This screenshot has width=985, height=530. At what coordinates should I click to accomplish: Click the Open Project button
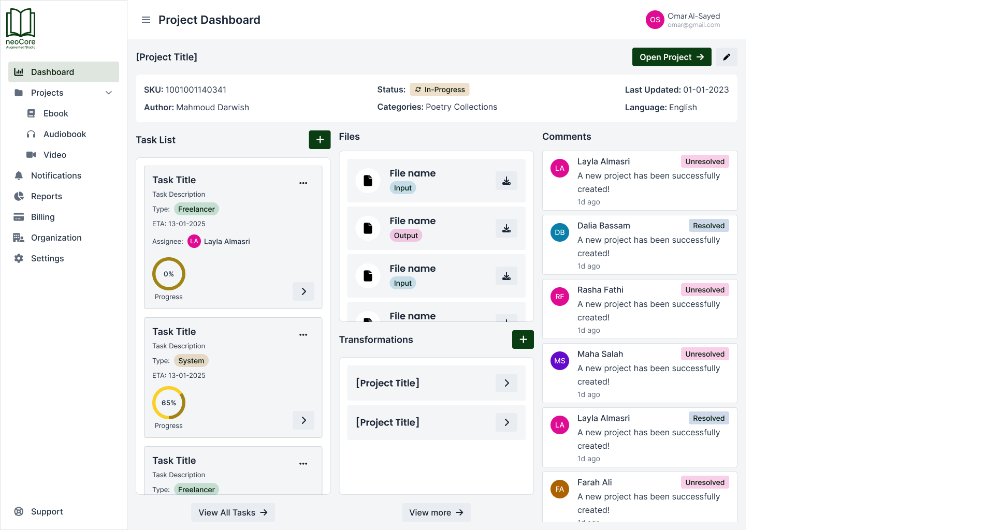tap(671, 57)
